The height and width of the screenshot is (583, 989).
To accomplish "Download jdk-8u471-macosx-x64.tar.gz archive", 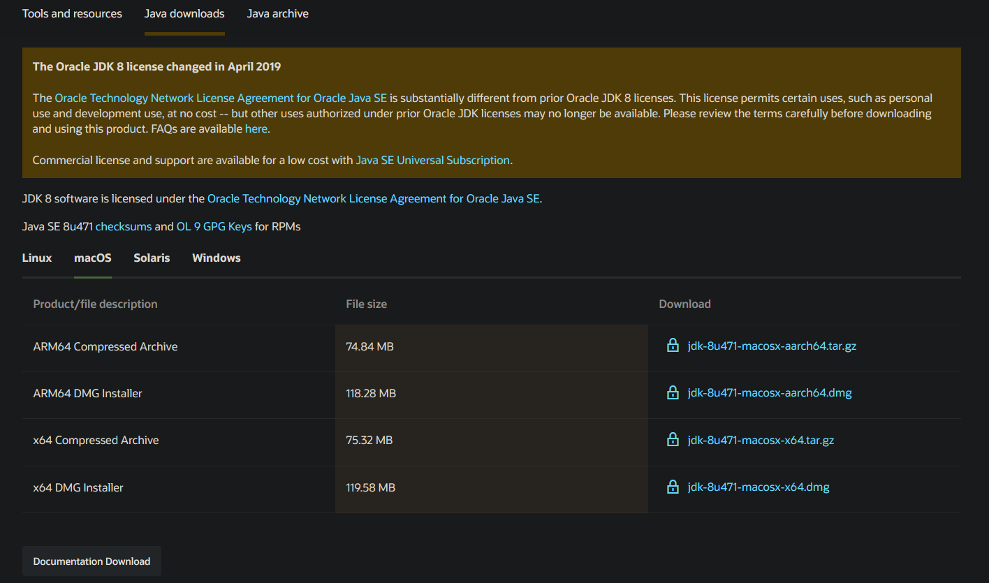I will point(761,441).
